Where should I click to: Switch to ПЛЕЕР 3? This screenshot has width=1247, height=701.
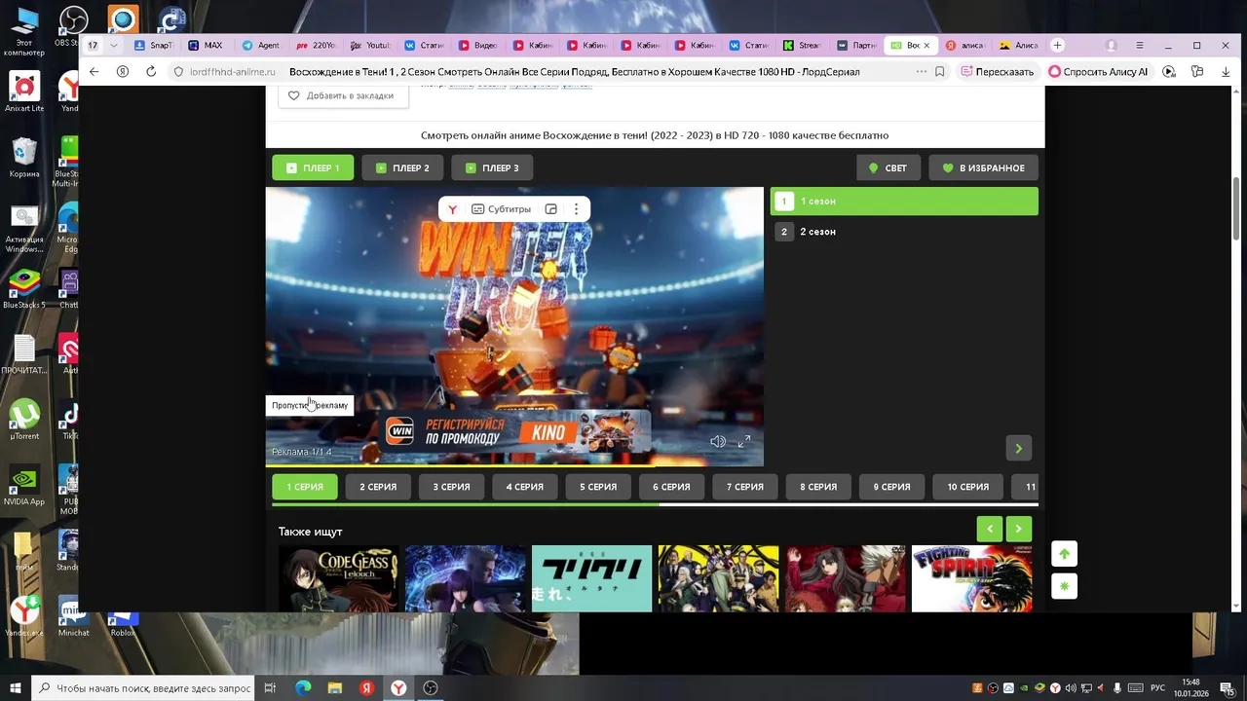pos(492,167)
